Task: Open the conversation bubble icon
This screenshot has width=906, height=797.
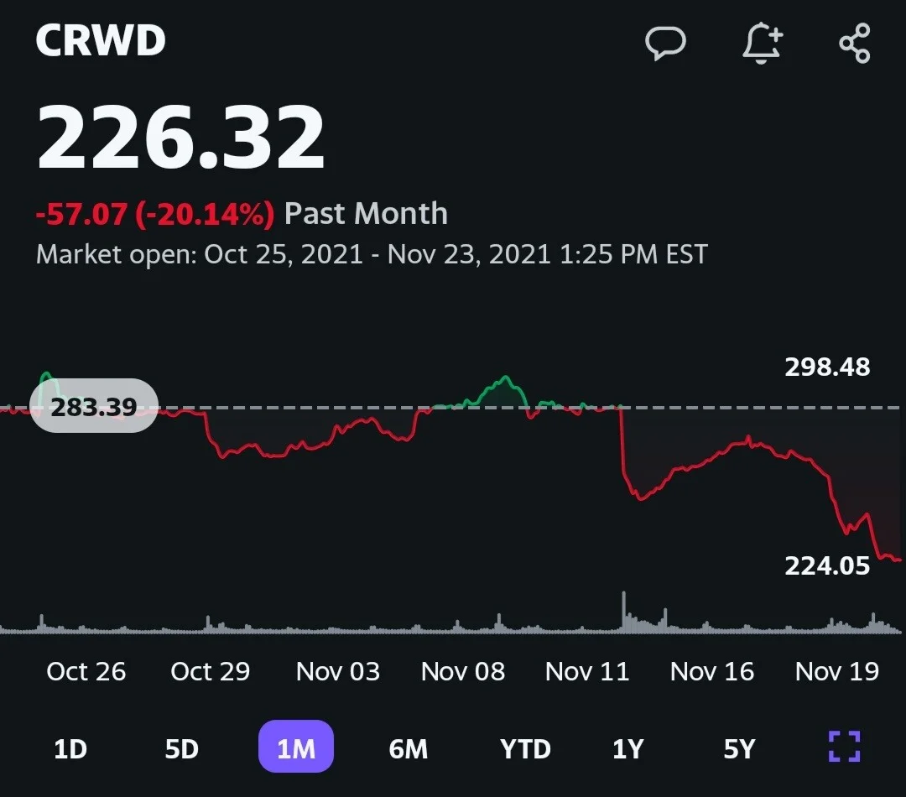Action: [665, 43]
